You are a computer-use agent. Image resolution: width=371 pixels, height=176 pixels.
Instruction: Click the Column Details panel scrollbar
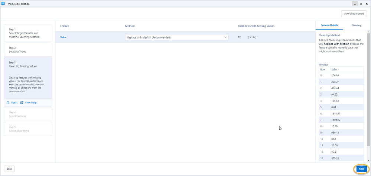368,90
